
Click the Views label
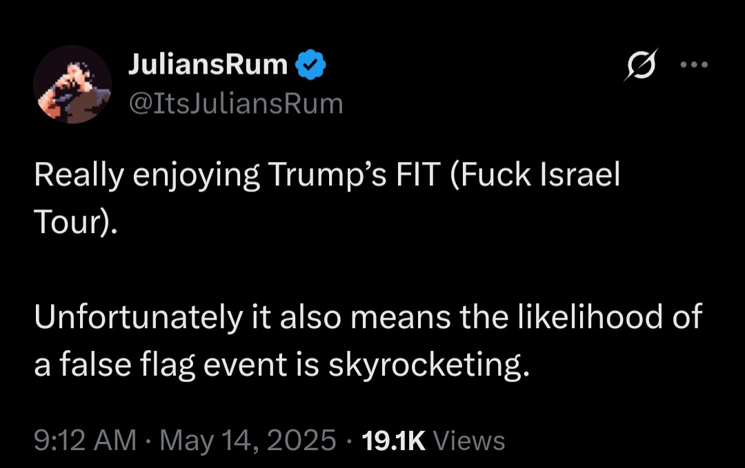[472, 440]
